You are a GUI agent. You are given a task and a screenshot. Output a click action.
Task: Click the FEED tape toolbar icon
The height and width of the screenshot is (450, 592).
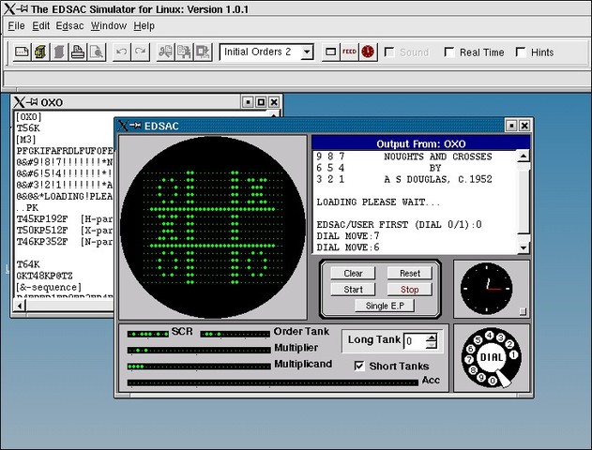point(349,52)
